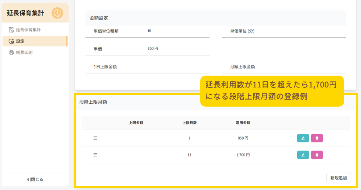Click drag handle of the 850円 row

[95, 138]
